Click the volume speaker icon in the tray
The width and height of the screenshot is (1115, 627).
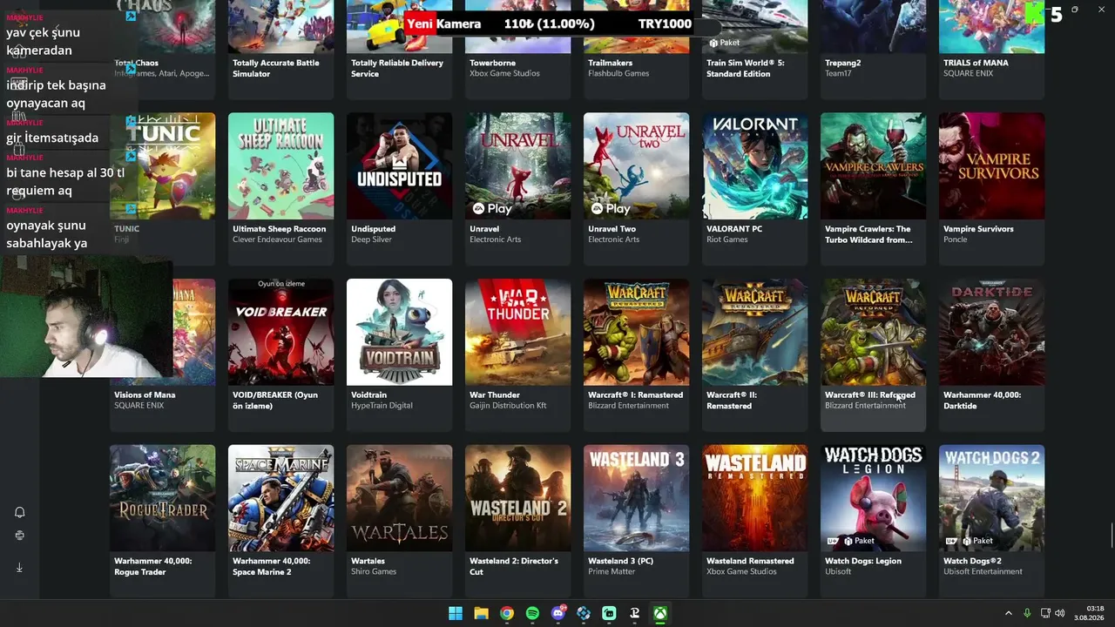[1060, 613]
